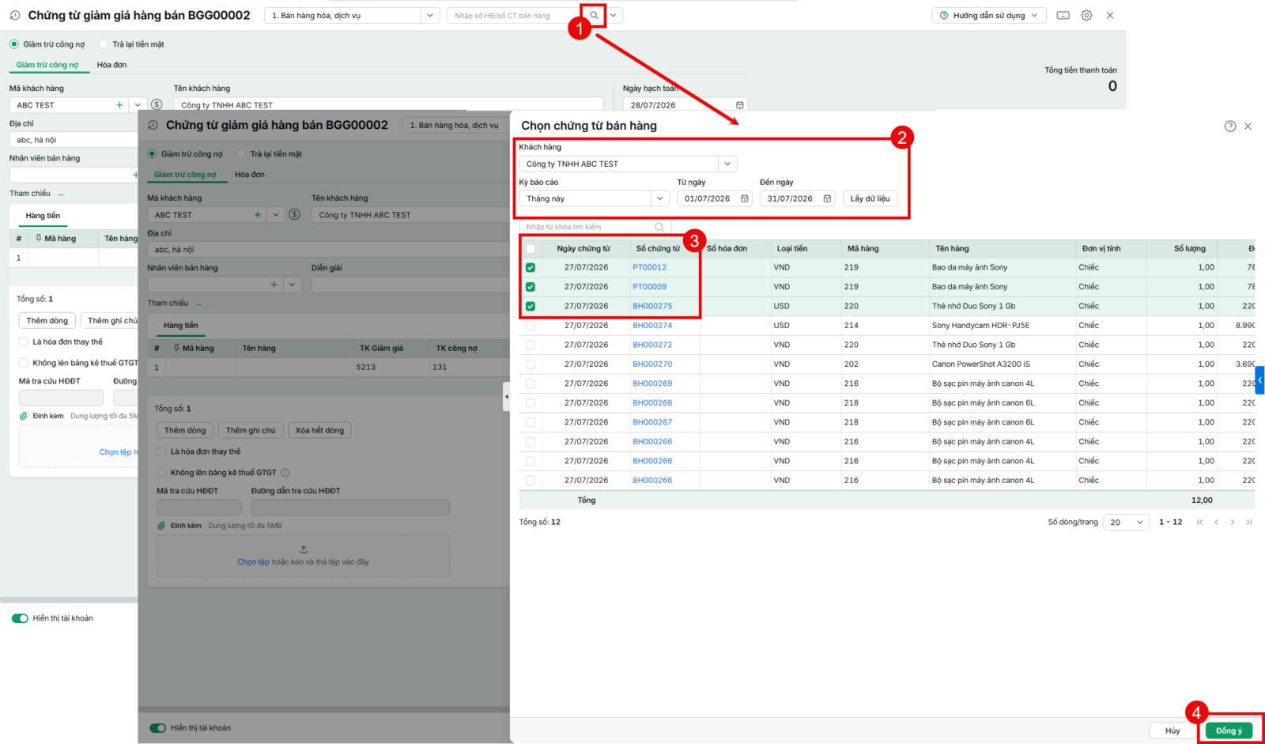Viewport: 1265px width, 744px height.
Task: Click the Từ ngày date field
Action: 714,198
